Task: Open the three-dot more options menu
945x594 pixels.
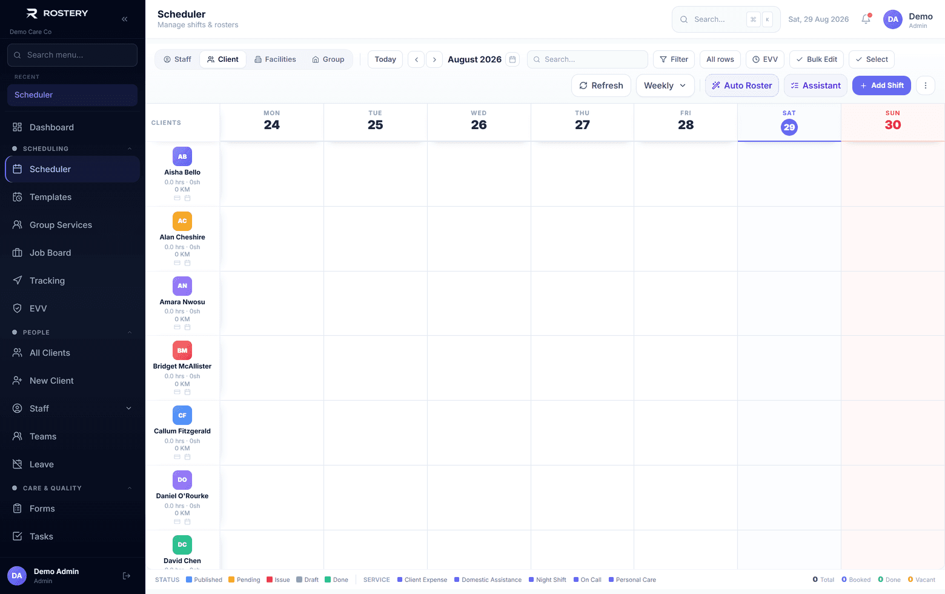Action: tap(925, 85)
